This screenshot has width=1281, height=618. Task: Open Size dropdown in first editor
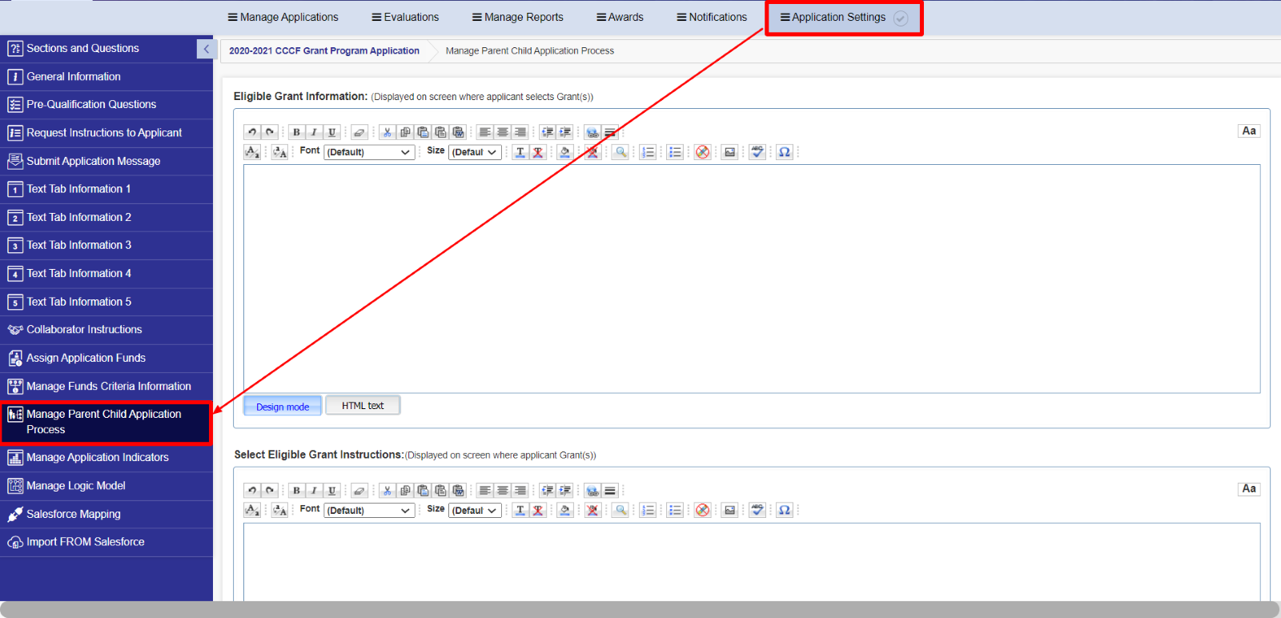(476, 152)
